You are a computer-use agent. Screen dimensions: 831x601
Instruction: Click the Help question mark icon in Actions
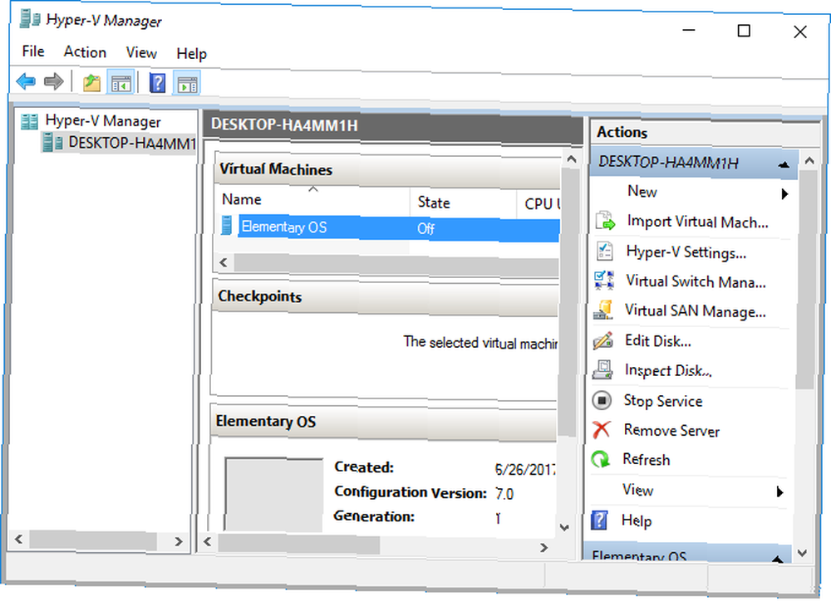click(x=599, y=520)
